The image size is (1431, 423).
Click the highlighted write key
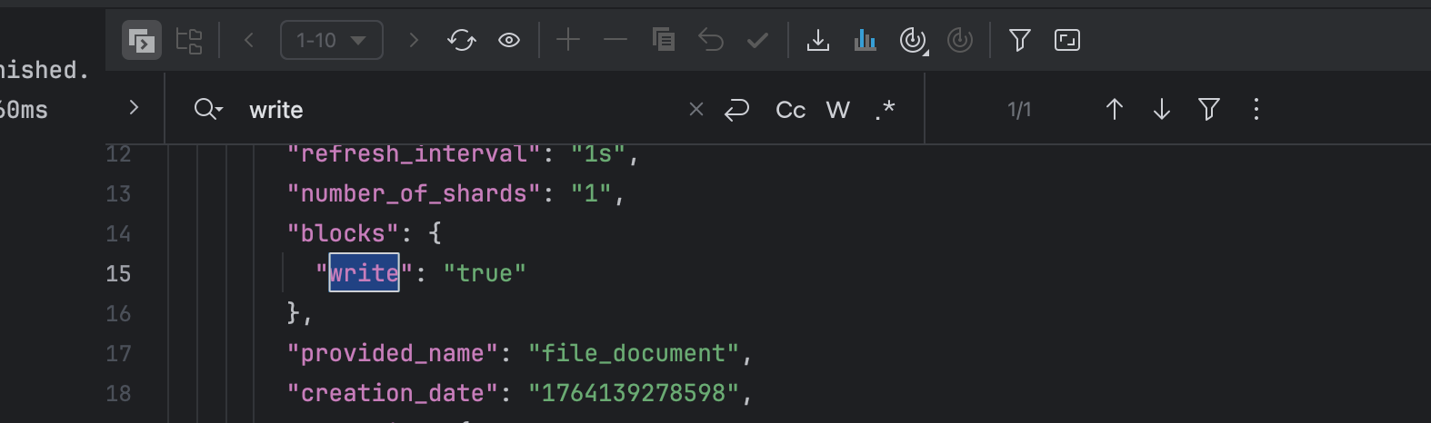(x=364, y=273)
